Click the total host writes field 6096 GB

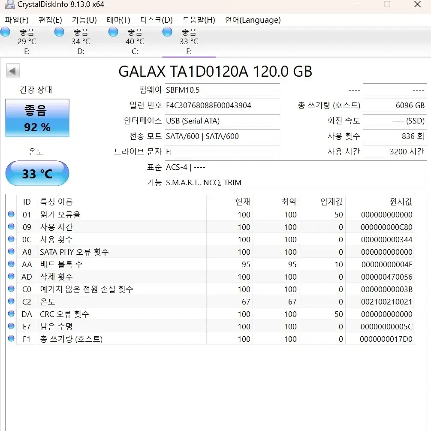pos(395,105)
